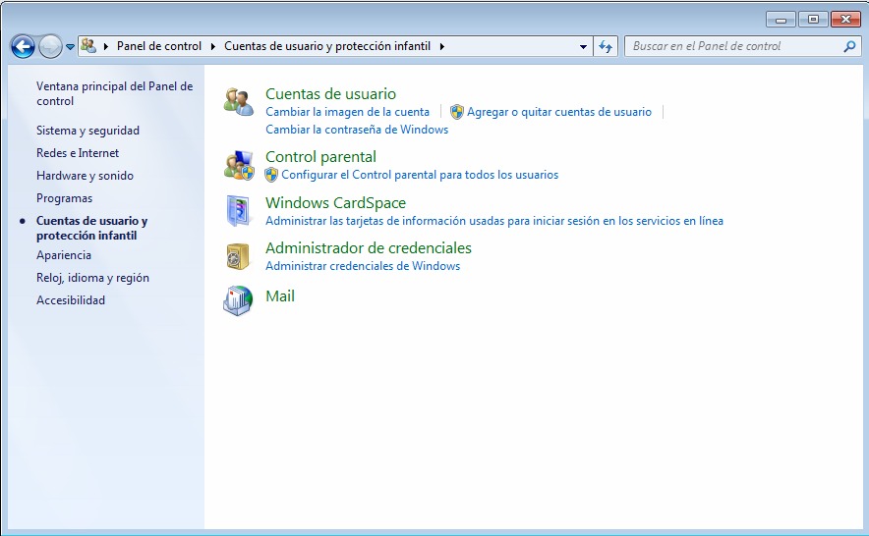Click the Mail icon
This screenshot has width=869, height=536.
pos(238,300)
